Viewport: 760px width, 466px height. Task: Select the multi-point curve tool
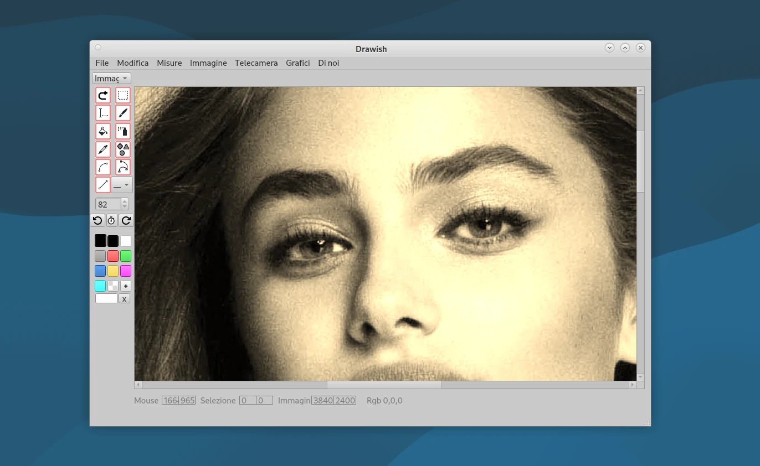click(123, 167)
